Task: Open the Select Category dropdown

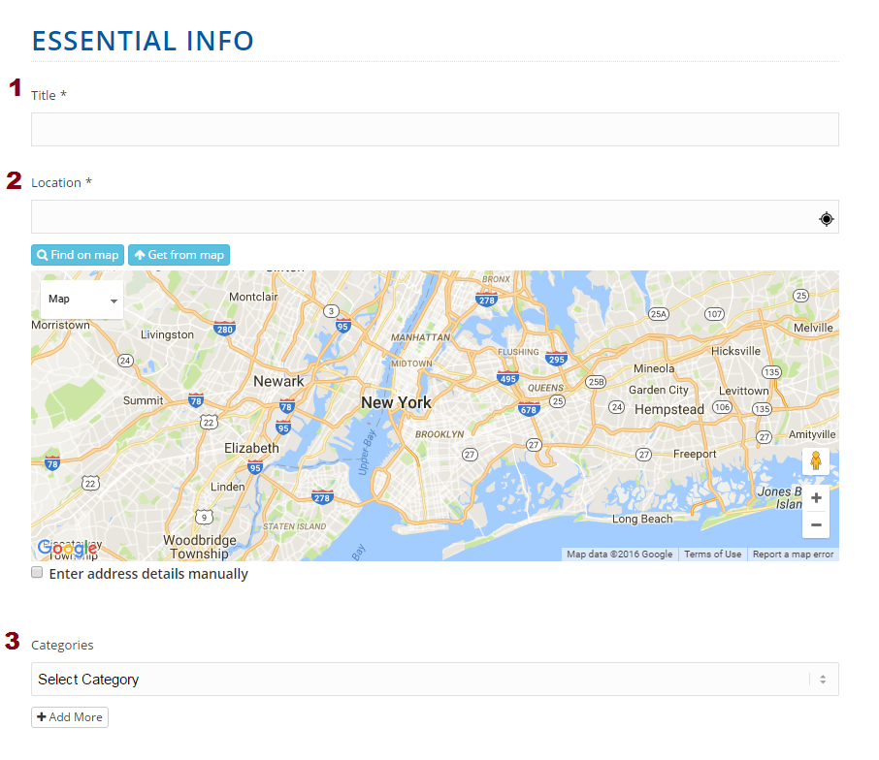Action: click(x=435, y=679)
